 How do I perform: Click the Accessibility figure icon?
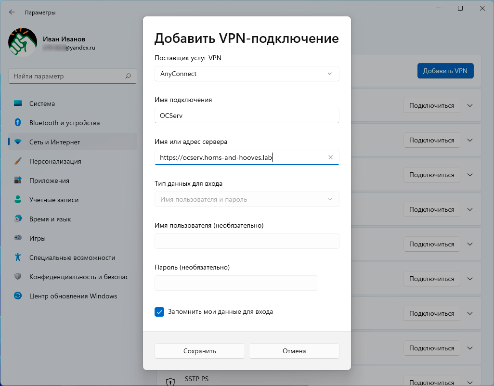click(x=18, y=257)
